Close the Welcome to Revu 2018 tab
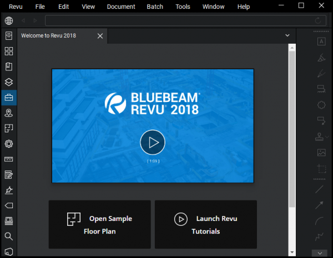Viewport: 333px width, 258px height. pos(100,36)
